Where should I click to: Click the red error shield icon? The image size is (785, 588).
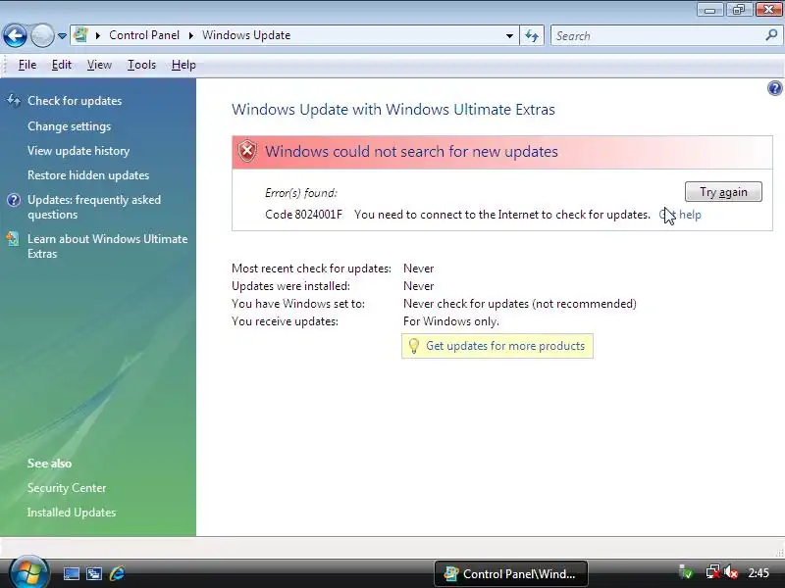pos(247,152)
